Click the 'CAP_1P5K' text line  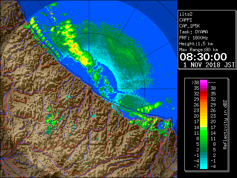tap(190, 26)
